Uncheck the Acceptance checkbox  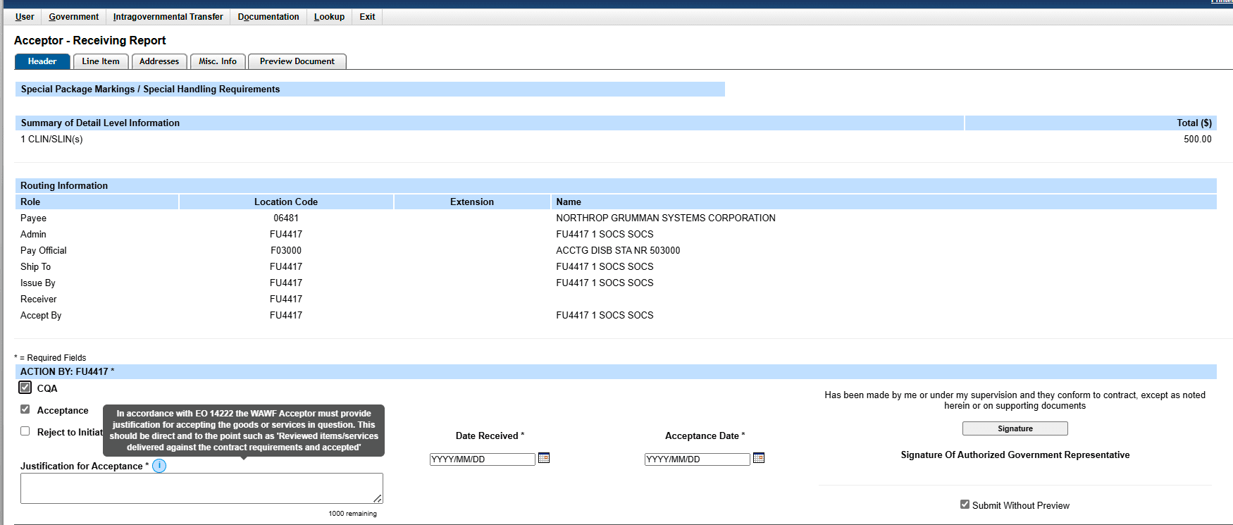(25, 409)
